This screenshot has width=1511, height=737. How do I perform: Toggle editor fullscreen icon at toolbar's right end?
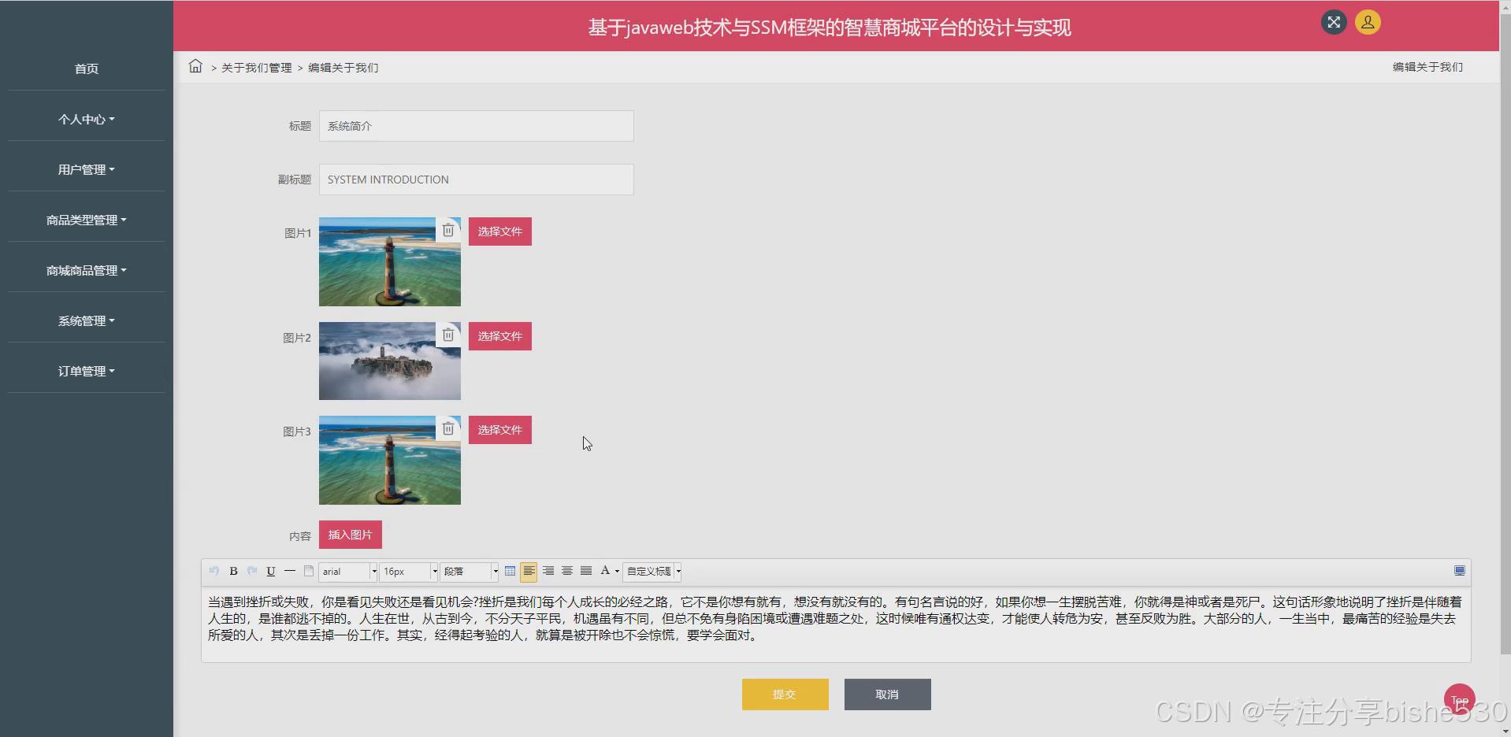(1460, 571)
